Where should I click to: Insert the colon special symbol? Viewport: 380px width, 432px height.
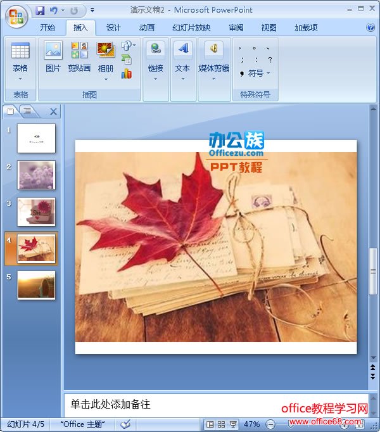[x=256, y=60]
